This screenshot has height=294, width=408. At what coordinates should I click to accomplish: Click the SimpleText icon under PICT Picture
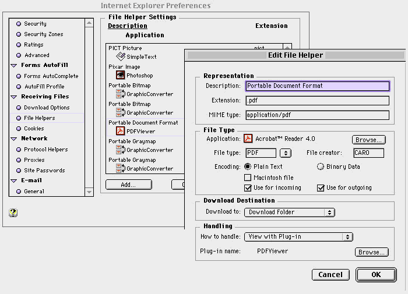pos(120,56)
